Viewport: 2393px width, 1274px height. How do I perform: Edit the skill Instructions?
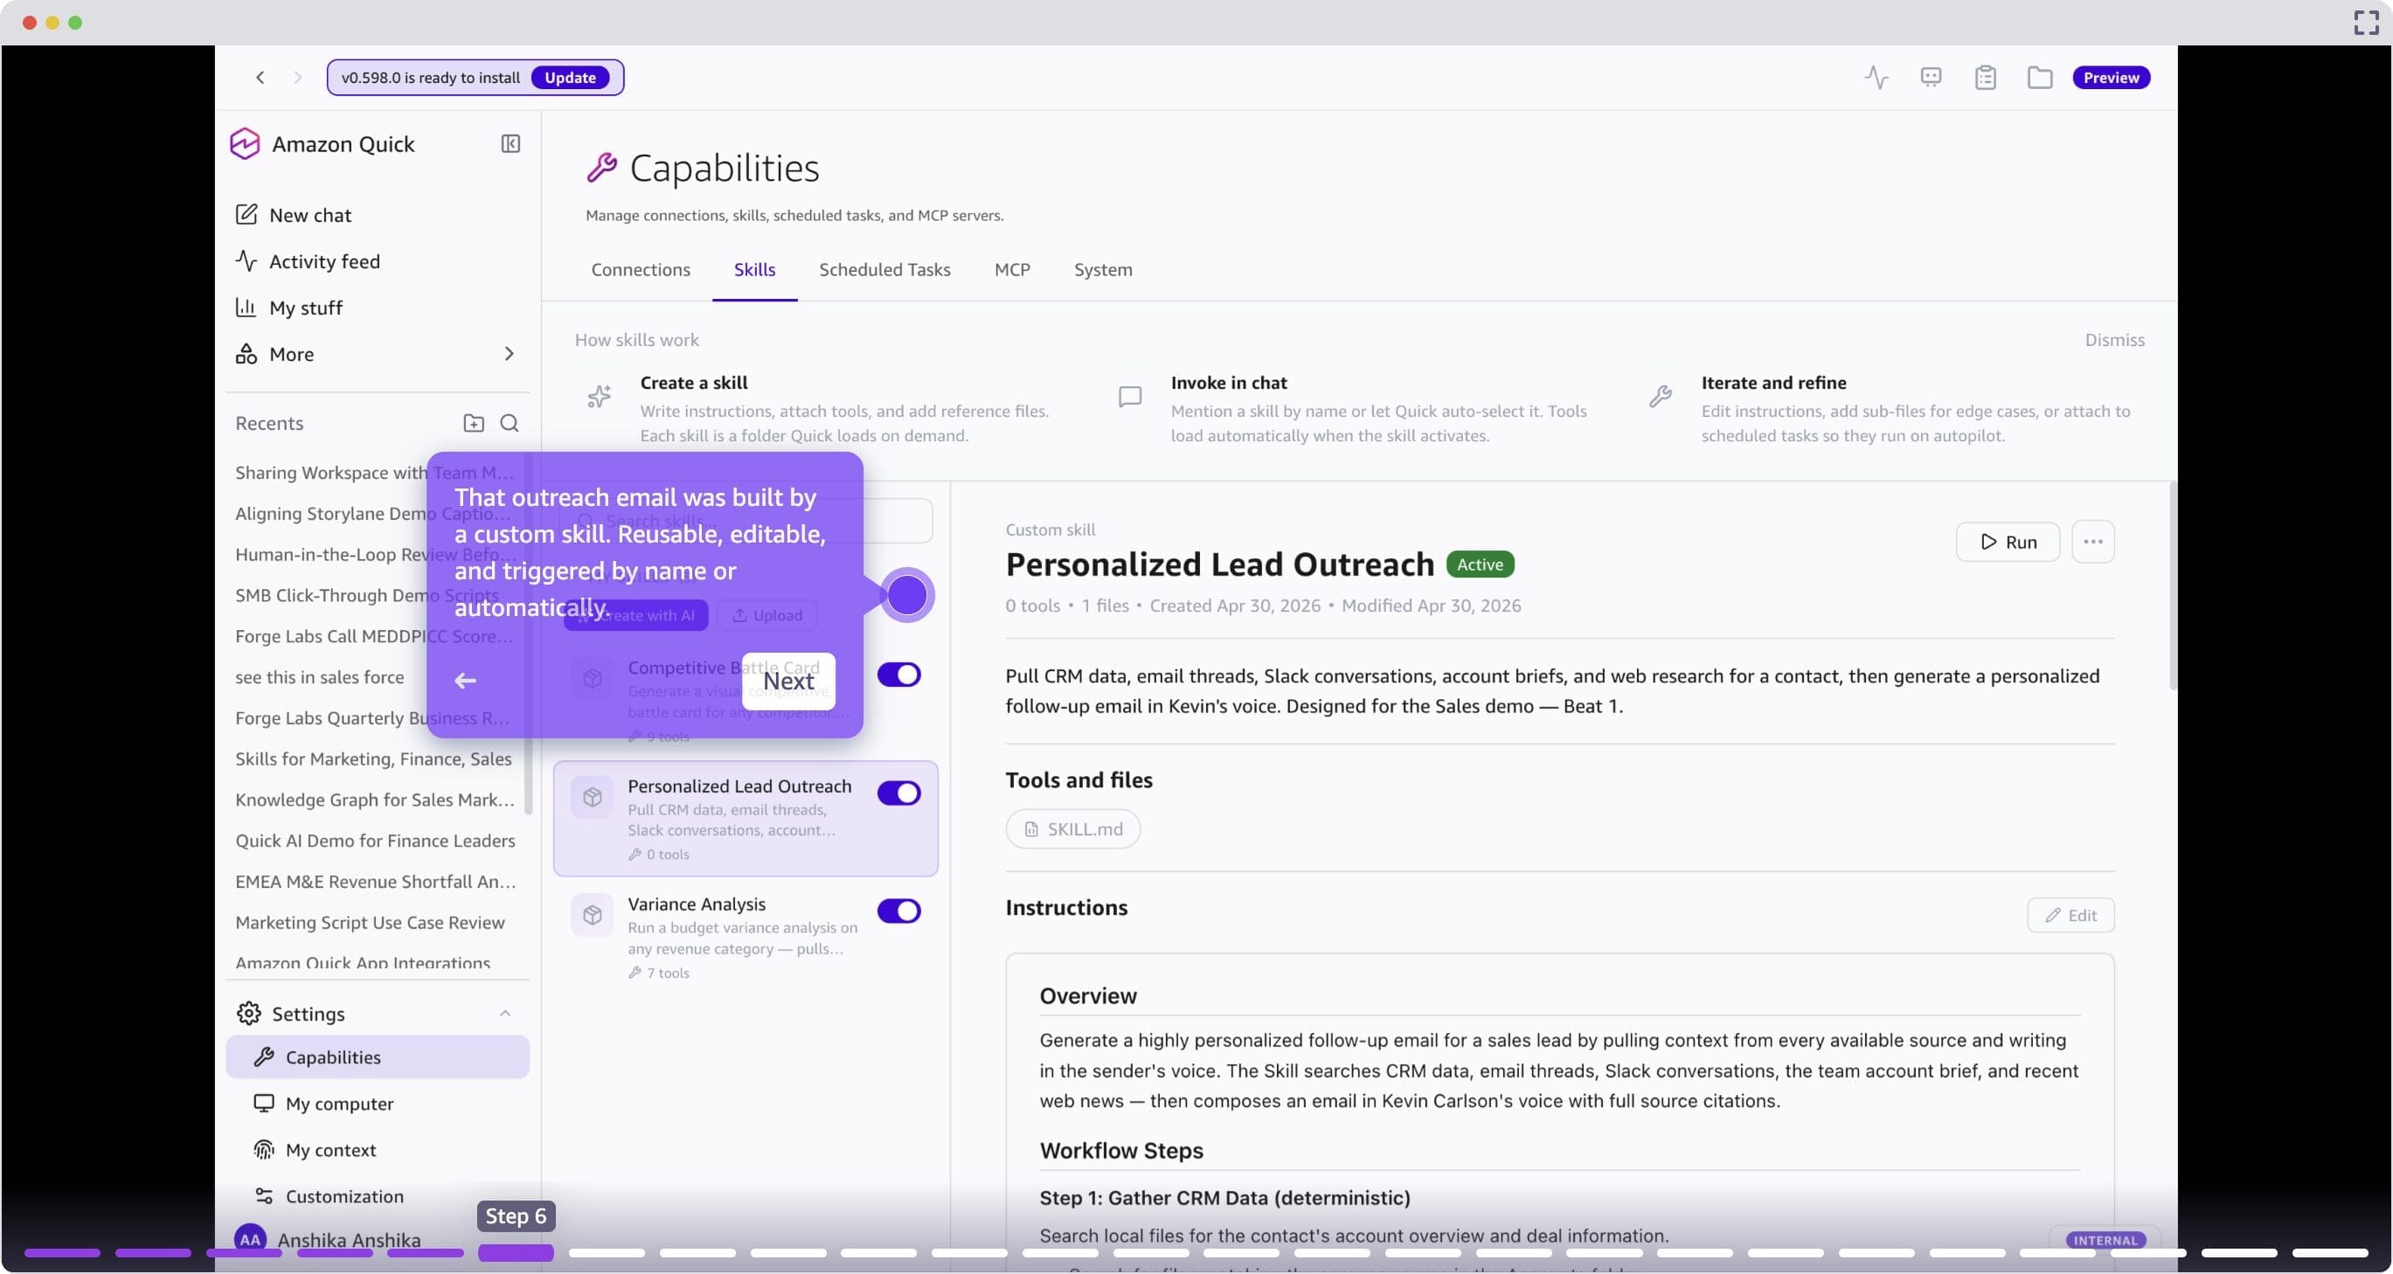2070,915
